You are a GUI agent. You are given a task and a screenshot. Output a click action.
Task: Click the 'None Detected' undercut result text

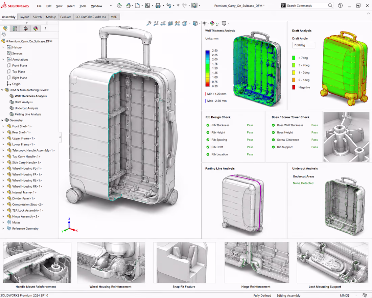pyautogui.click(x=303, y=183)
